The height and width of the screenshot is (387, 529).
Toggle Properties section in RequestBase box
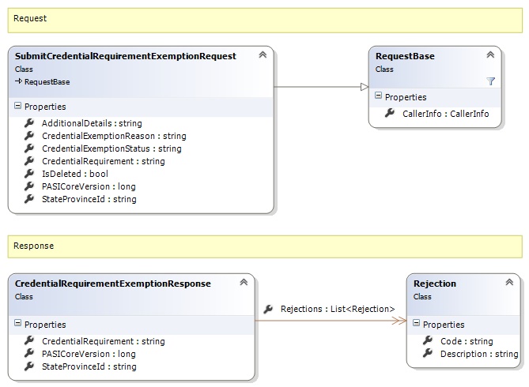point(379,96)
